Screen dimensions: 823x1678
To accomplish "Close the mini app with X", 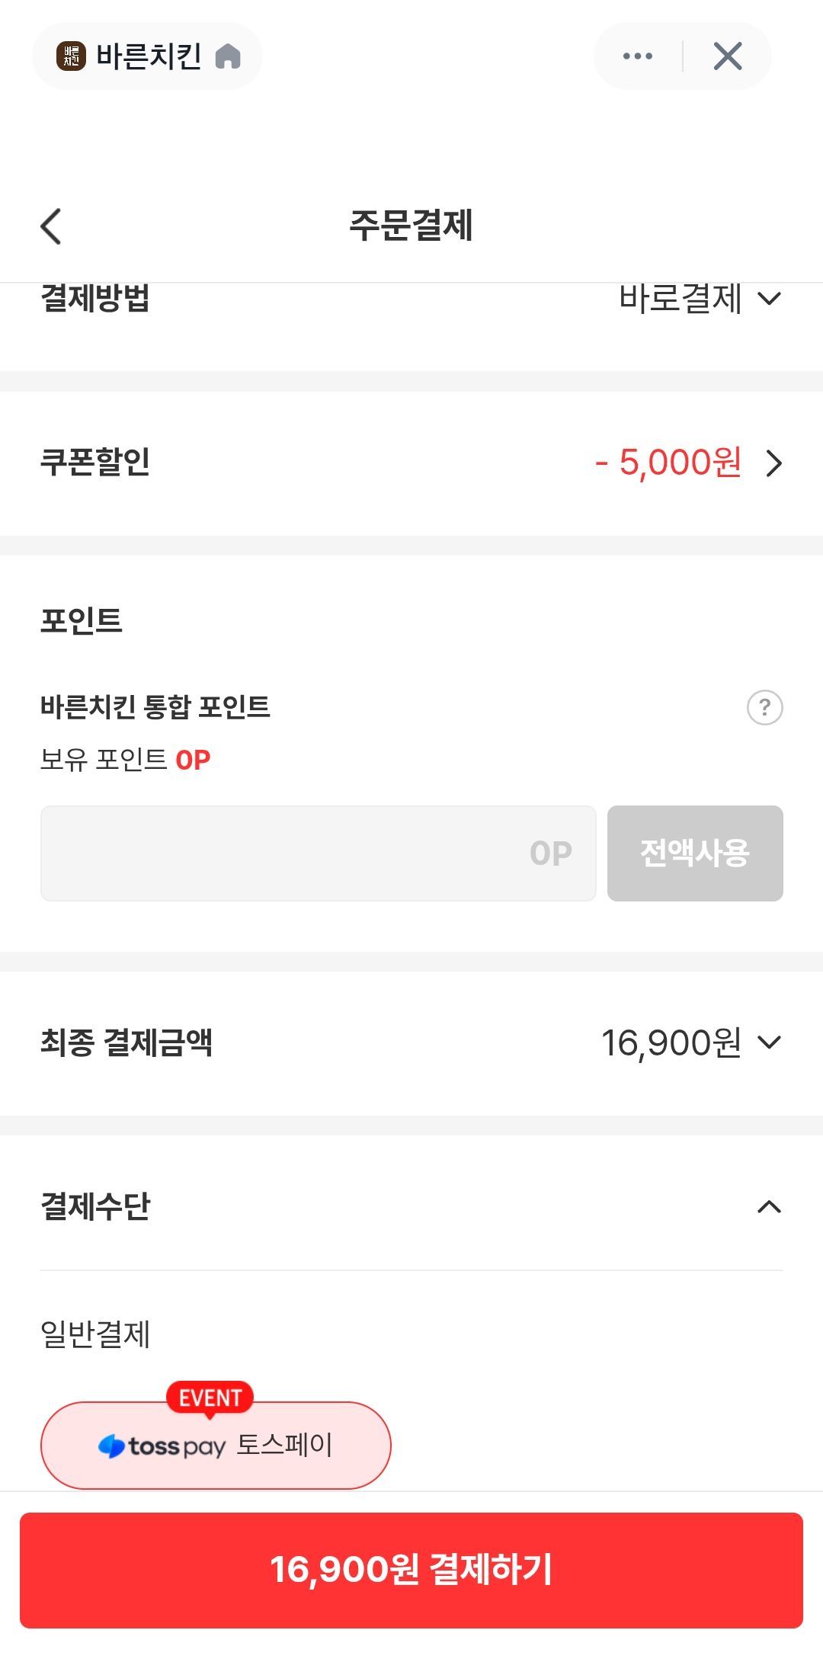I will click(728, 56).
